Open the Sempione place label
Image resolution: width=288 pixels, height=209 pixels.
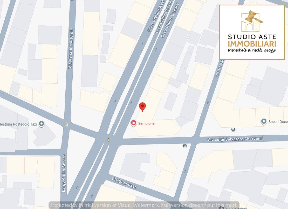[146, 123]
